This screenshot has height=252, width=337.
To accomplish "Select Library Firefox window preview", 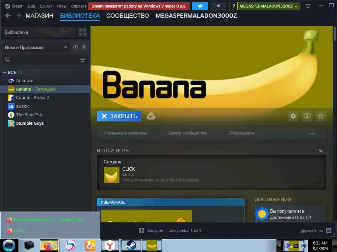I will coord(50,231).
